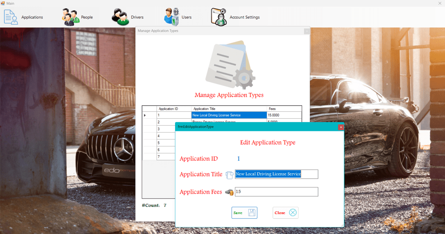The width and height of the screenshot is (445, 234).
Task: Open the Applications menu icon
Action: click(x=11, y=17)
